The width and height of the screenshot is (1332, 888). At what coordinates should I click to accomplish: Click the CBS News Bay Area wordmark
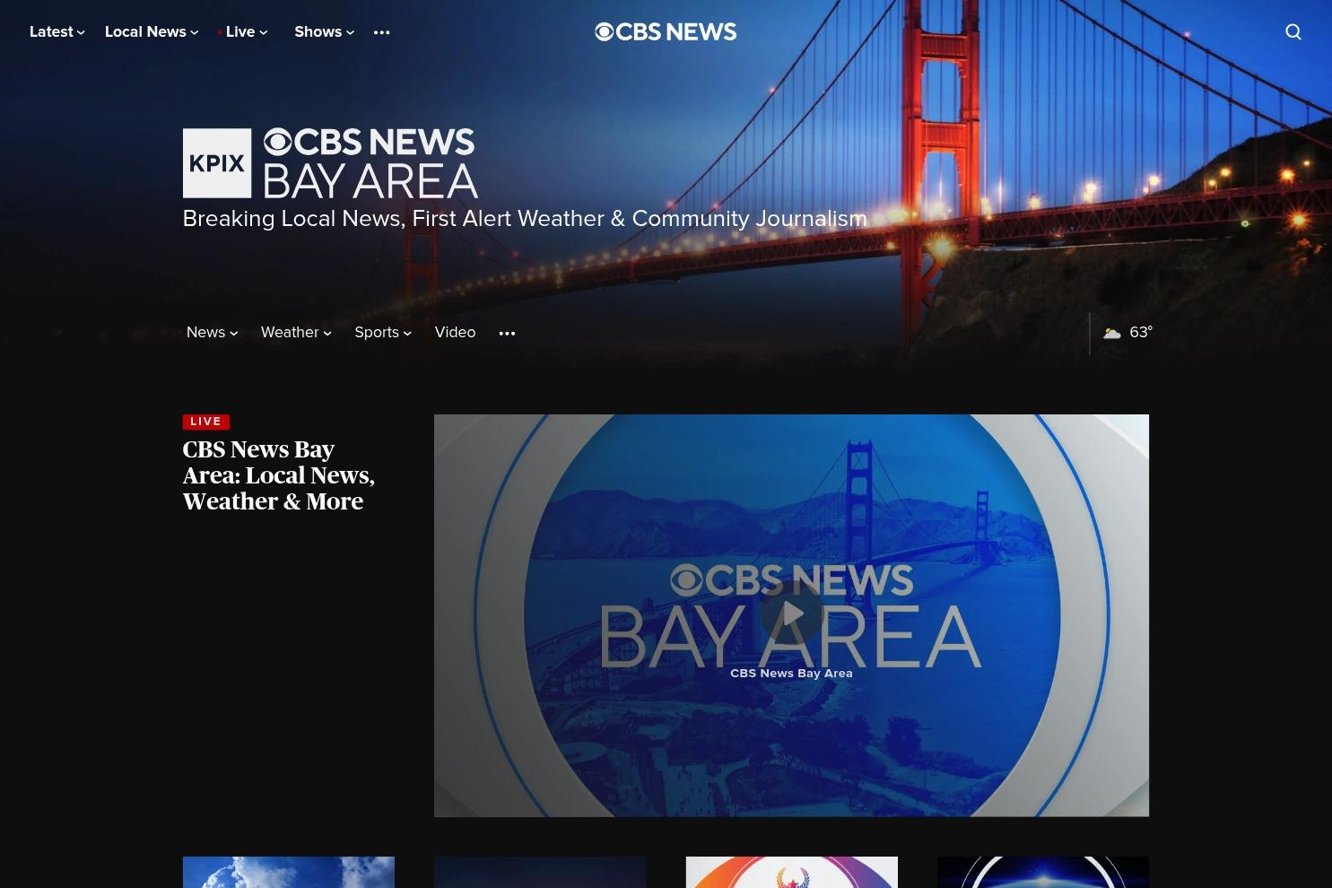[370, 163]
